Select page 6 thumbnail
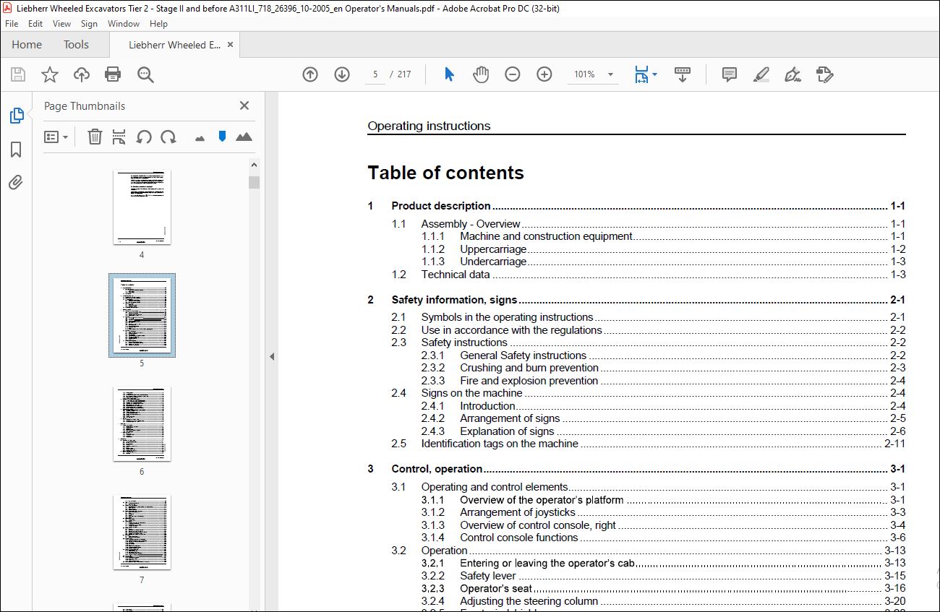 [142, 424]
